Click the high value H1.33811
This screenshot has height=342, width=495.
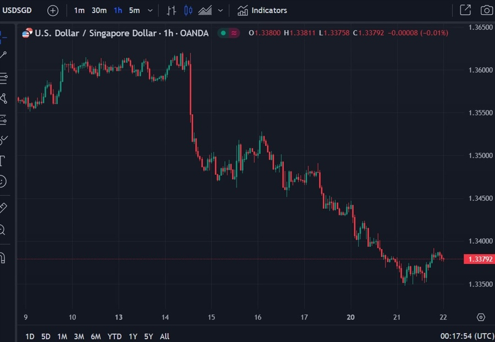[x=300, y=33]
